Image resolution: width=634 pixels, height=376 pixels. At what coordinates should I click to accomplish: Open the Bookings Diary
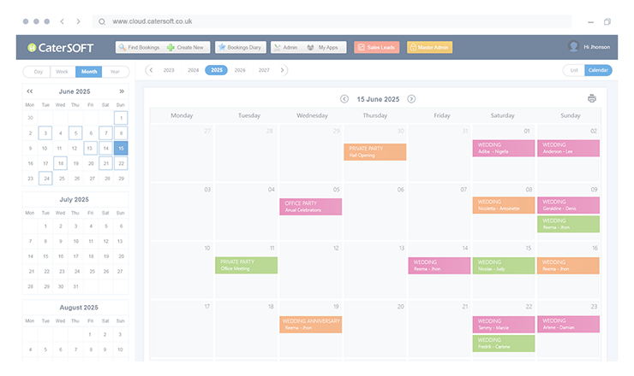239,48
